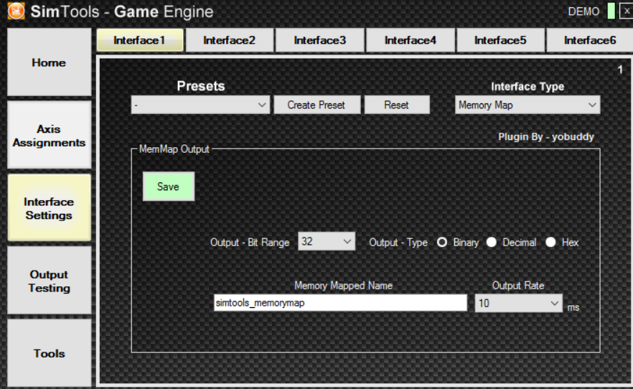Open the Presets dropdown
The image size is (633, 389).
(201, 105)
